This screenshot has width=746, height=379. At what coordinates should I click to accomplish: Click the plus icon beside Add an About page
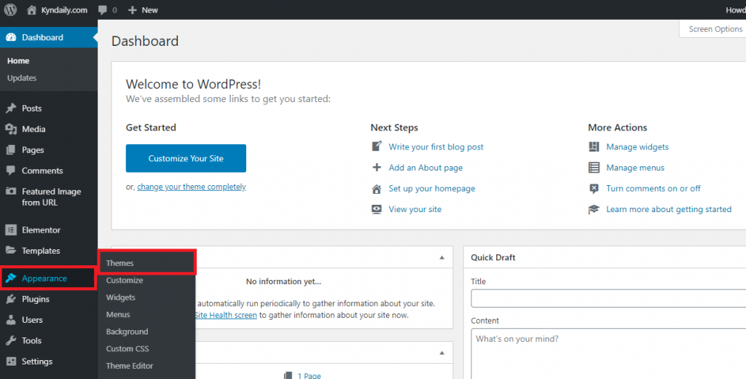click(377, 168)
